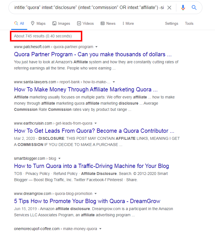The width and height of the screenshot is (215, 234).
Task: Click the search query input field
Action: coord(89,8)
